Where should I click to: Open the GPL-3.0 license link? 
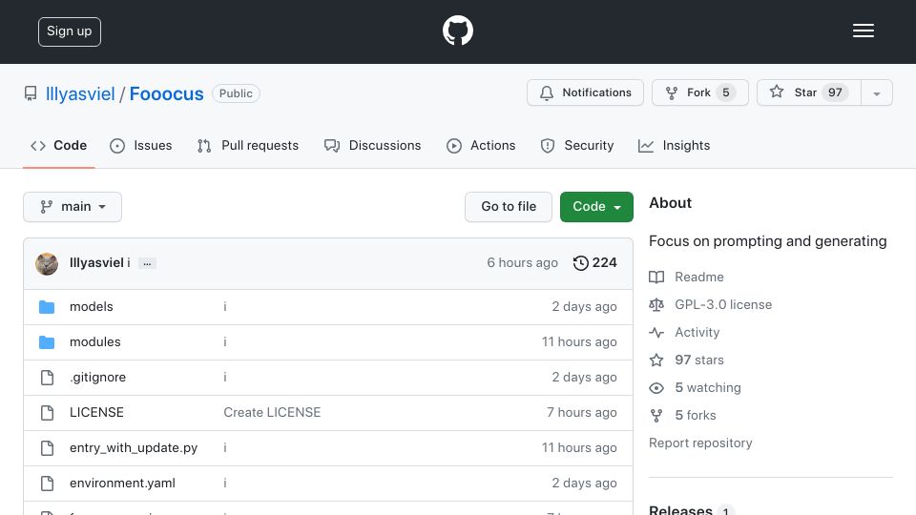pyautogui.click(x=723, y=304)
